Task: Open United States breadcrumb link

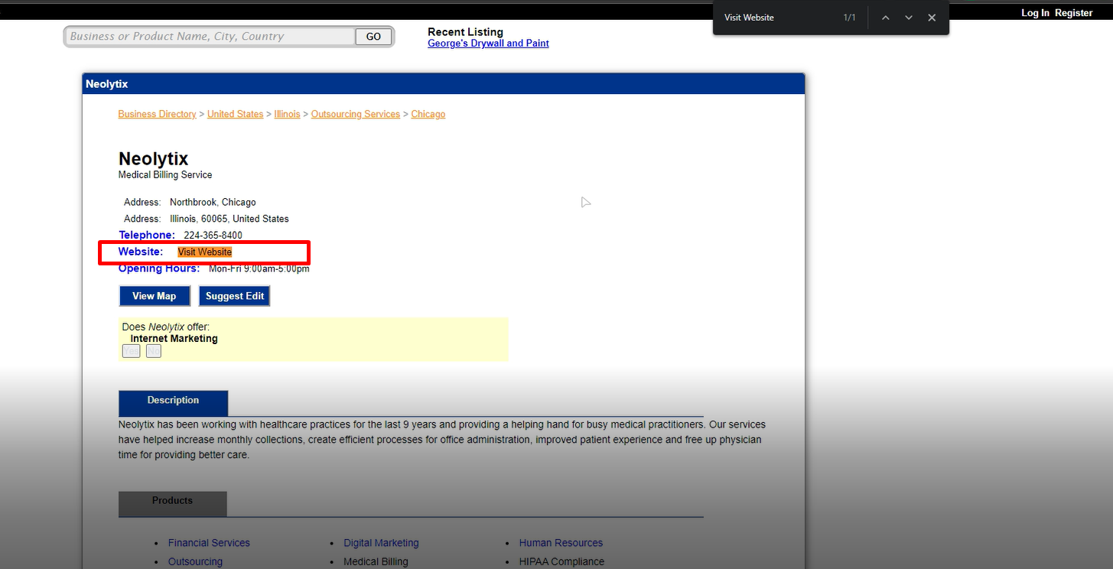Action: click(x=235, y=114)
